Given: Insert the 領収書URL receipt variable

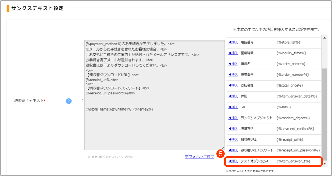Looking at the screenshot, I should tap(233, 140).
